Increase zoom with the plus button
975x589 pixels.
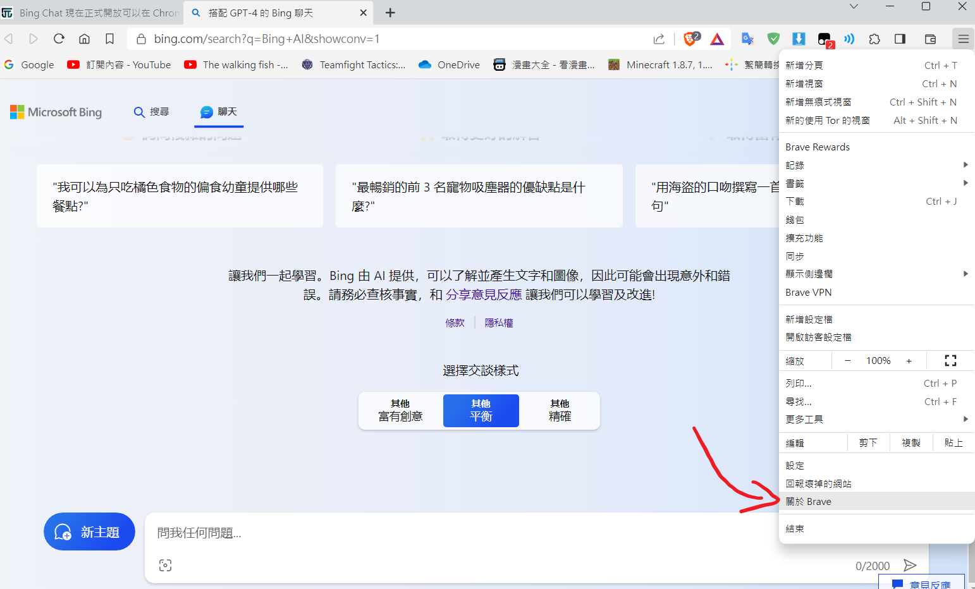point(909,360)
